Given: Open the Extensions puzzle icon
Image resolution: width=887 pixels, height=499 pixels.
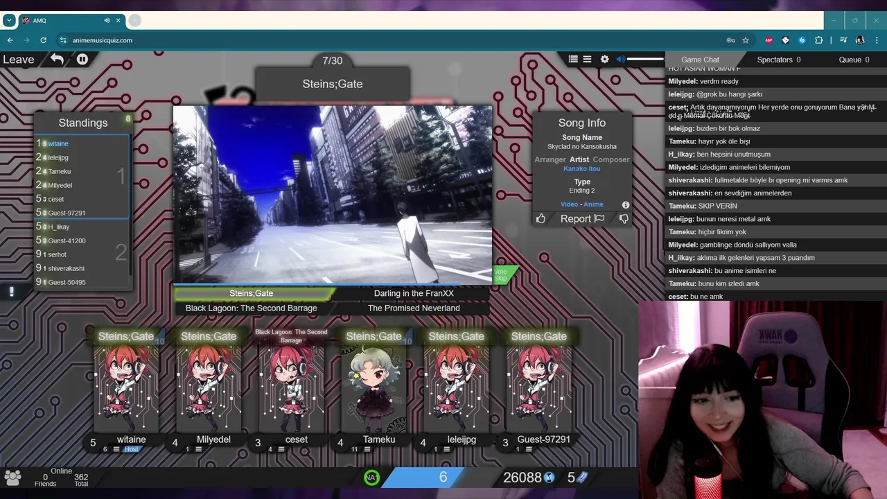Looking at the screenshot, I should pyautogui.click(x=818, y=40).
